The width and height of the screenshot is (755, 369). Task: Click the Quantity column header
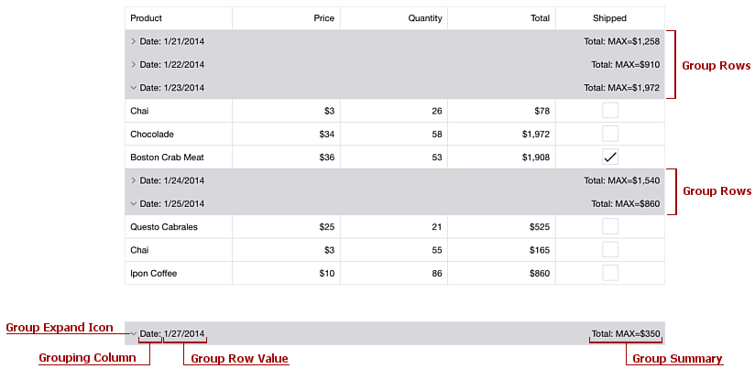394,18
